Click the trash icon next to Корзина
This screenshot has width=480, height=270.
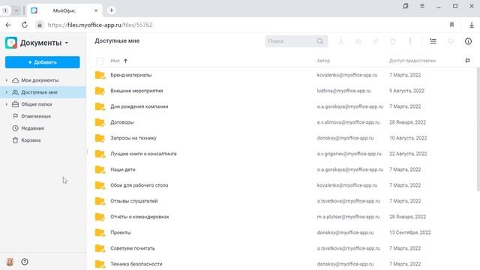point(15,140)
